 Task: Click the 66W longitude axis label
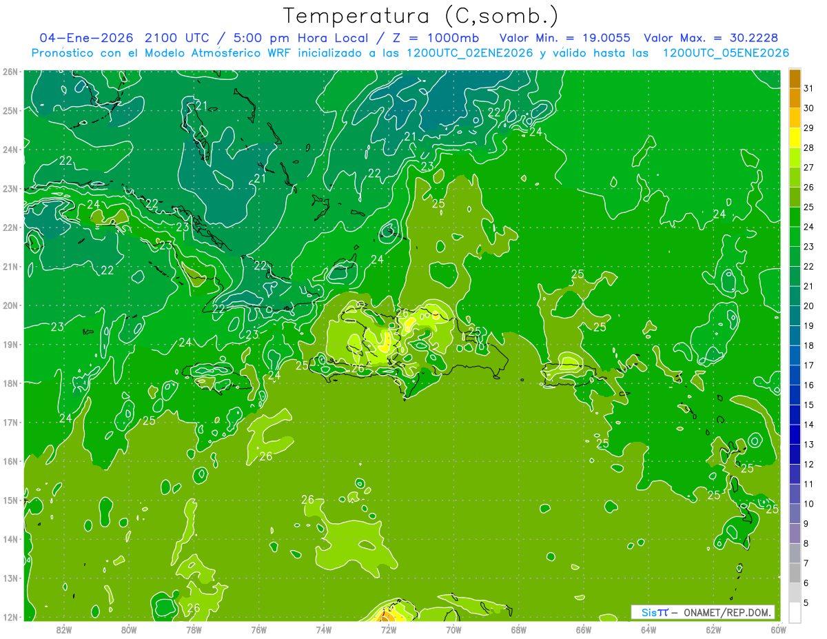tap(584, 629)
